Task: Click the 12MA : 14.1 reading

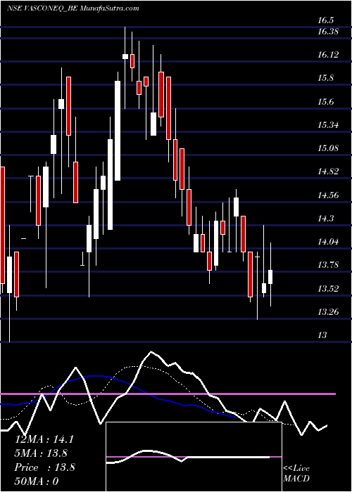Action: click(x=44, y=439)
